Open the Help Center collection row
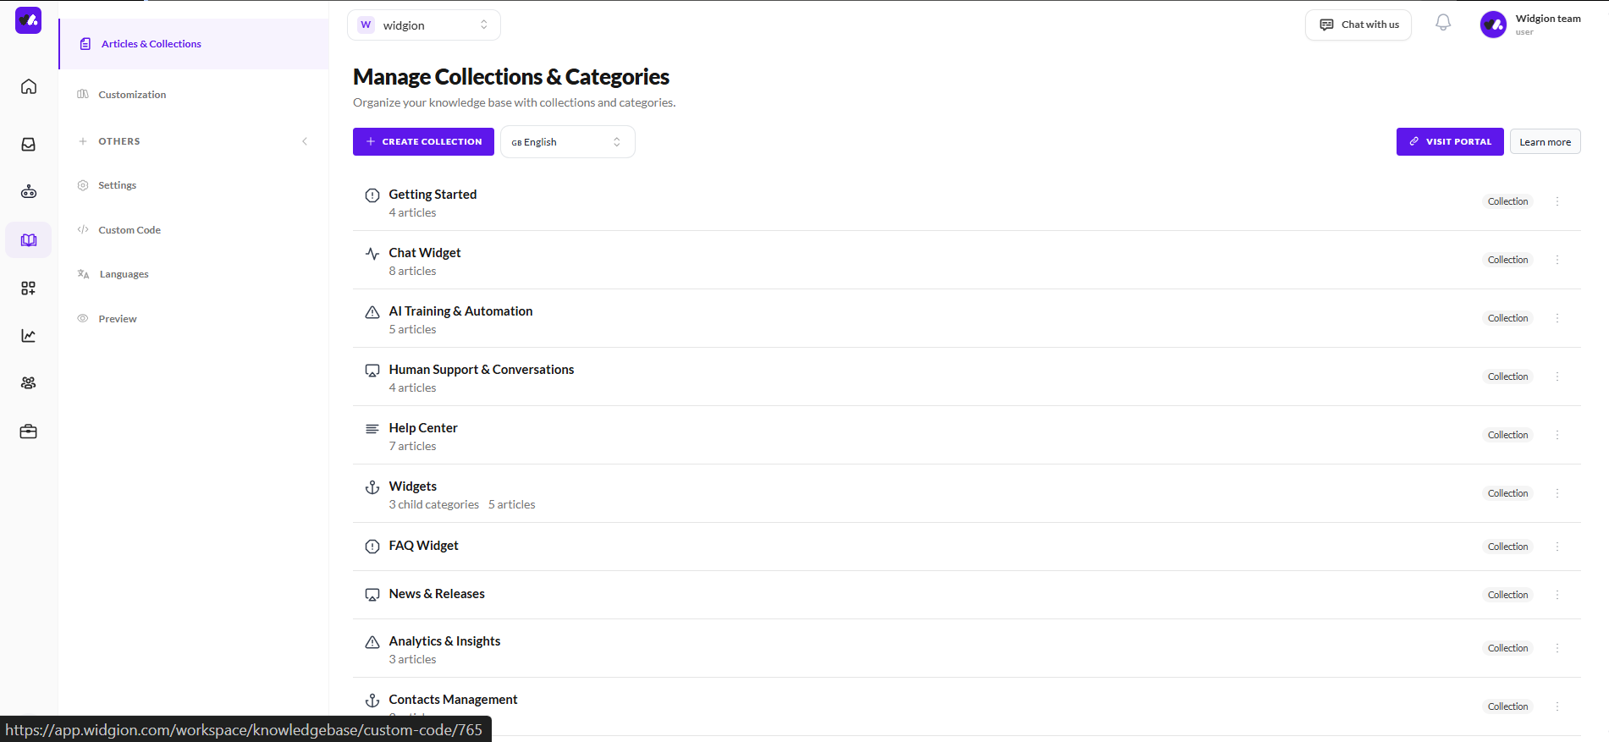Image resolution: width=1609 pixels, height=742 pixels. click(x=423, y=429)
